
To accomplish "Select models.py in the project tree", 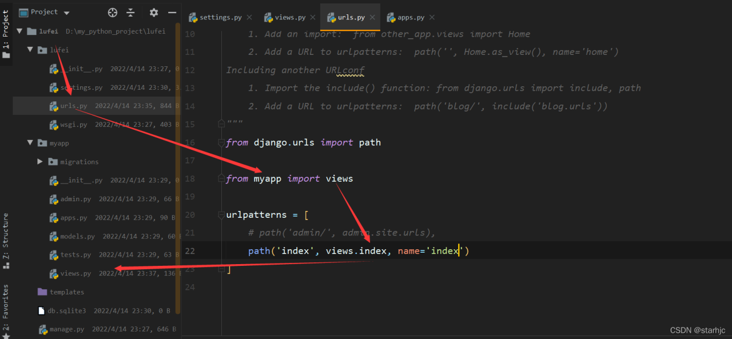I will click(x=77, y=236).
